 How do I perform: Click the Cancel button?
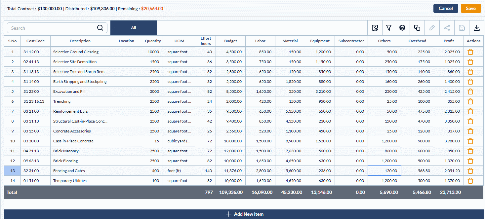446,9
